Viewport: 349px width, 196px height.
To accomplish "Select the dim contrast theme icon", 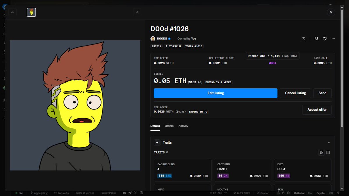I will (288, 193).
